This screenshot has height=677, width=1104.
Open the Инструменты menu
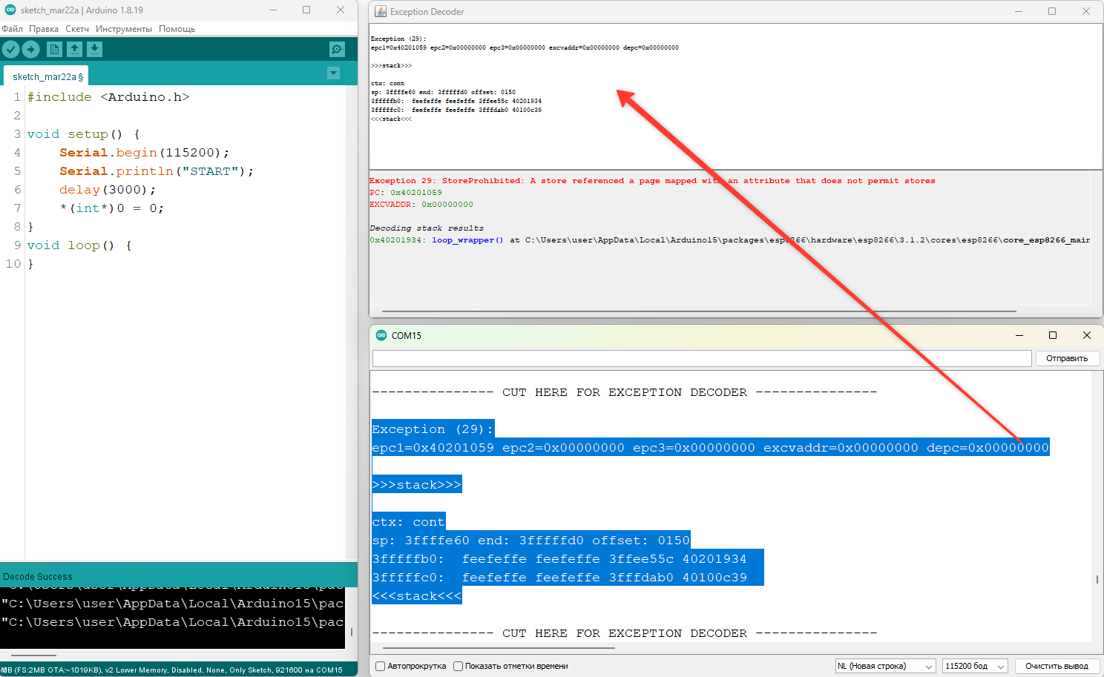[123, 29]
